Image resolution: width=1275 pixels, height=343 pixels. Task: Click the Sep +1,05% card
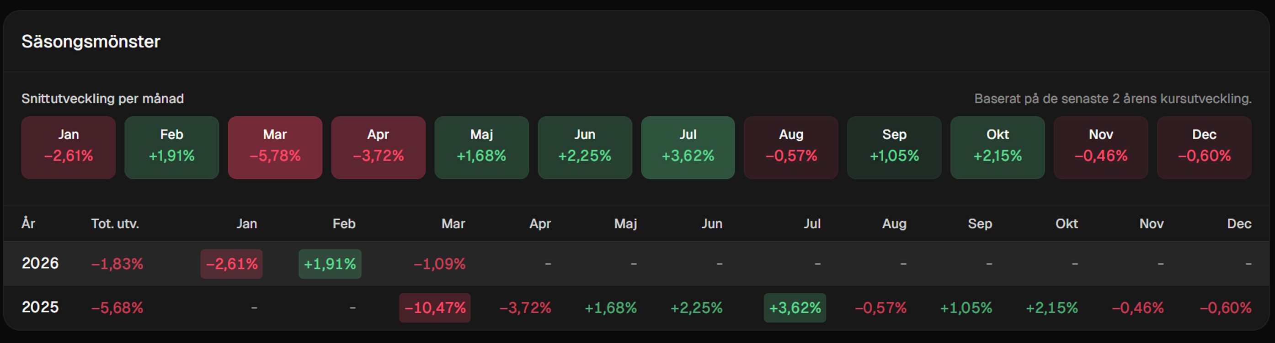pyautogui.click(x=894, y=148)
